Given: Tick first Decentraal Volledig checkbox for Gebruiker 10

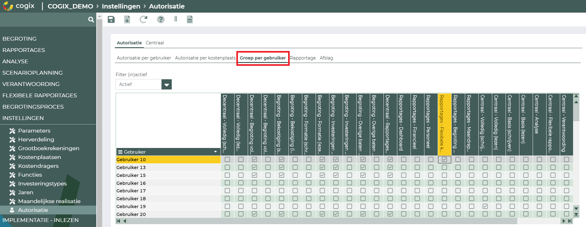Looking at the screenshot, I should (227, 160).
